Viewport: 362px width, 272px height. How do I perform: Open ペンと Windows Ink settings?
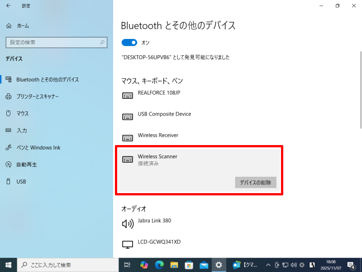(38, 148)
